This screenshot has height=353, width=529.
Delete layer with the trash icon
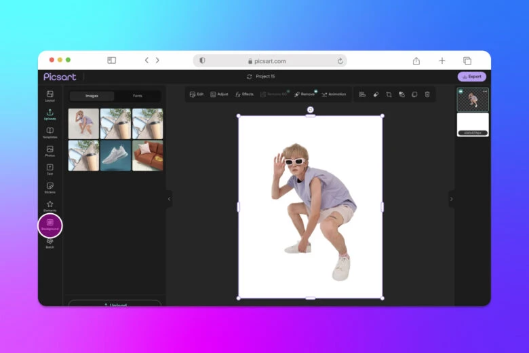(x=427, y=94)
